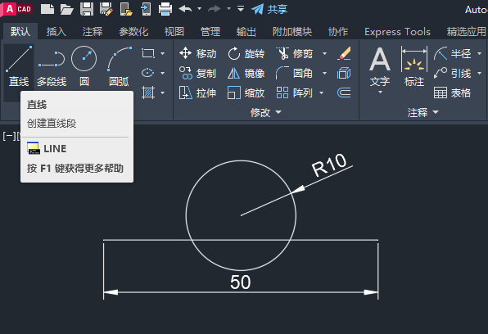Click the 拉伸 stretch tool
This screenshot has width=488, height=334.
coord(197,93)
